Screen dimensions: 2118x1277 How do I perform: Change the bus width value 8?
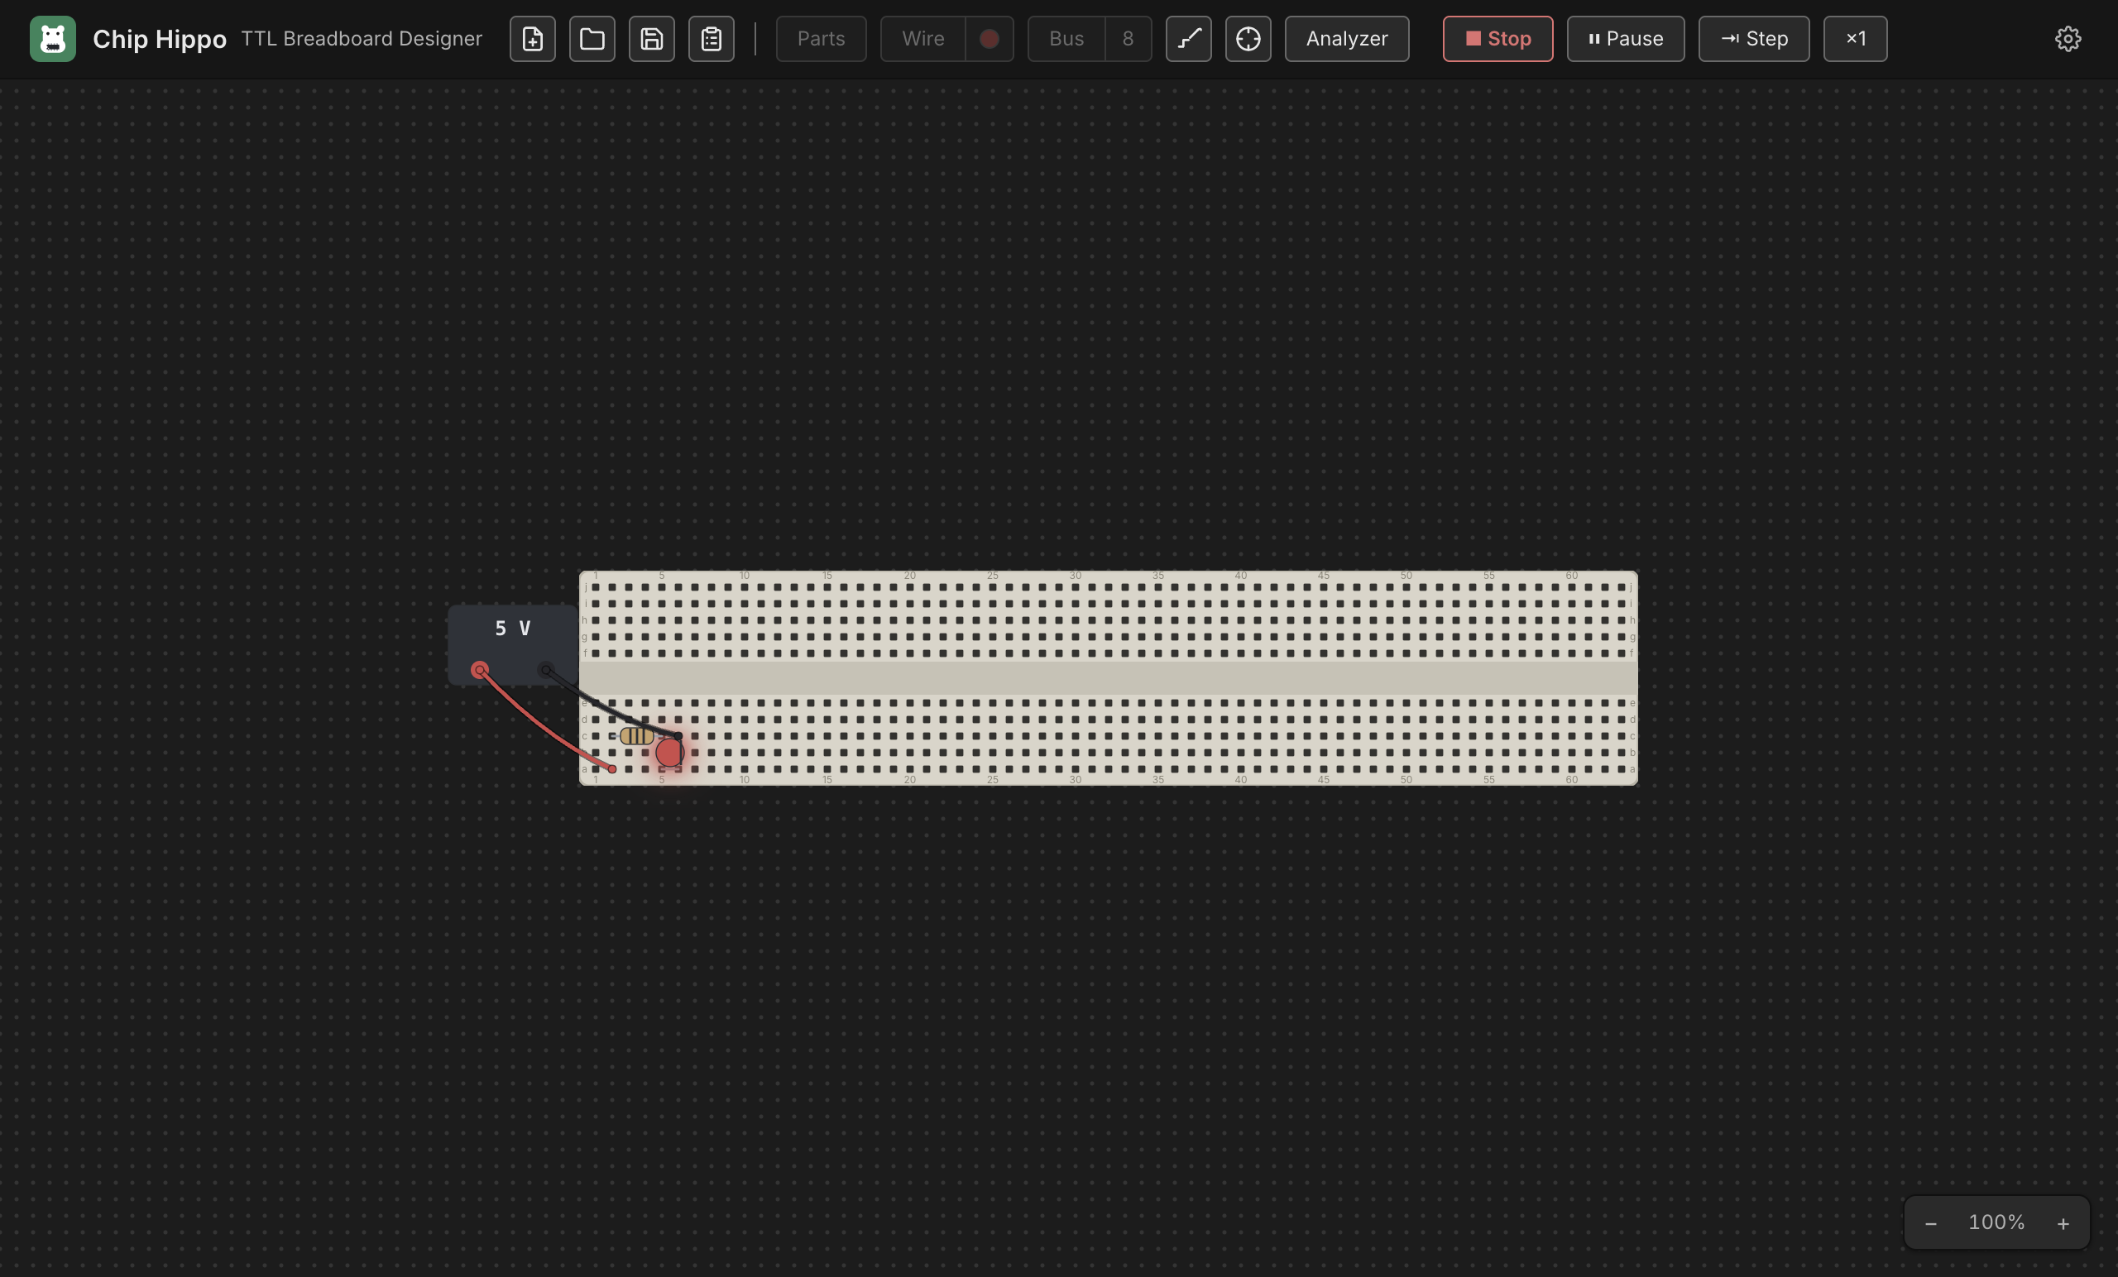[x=1128, y=39]
